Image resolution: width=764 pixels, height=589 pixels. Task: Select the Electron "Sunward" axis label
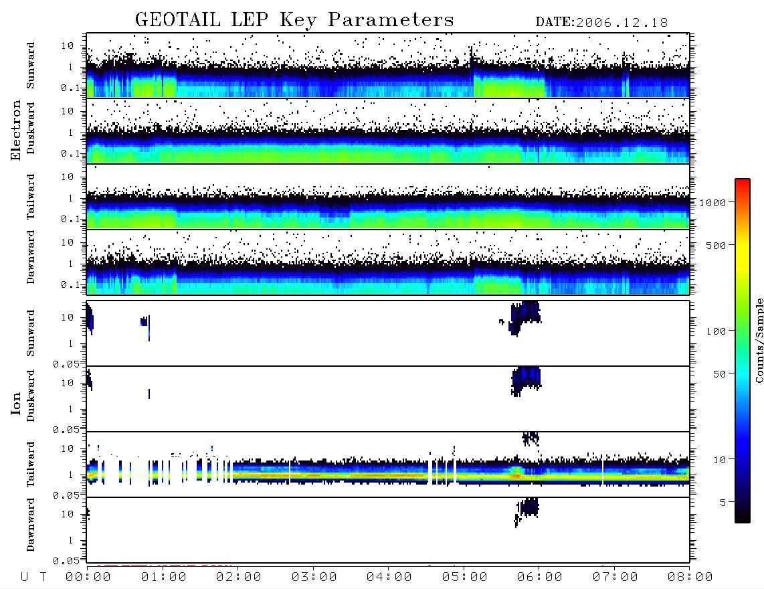pyautogui.click(x=31, y=65)
